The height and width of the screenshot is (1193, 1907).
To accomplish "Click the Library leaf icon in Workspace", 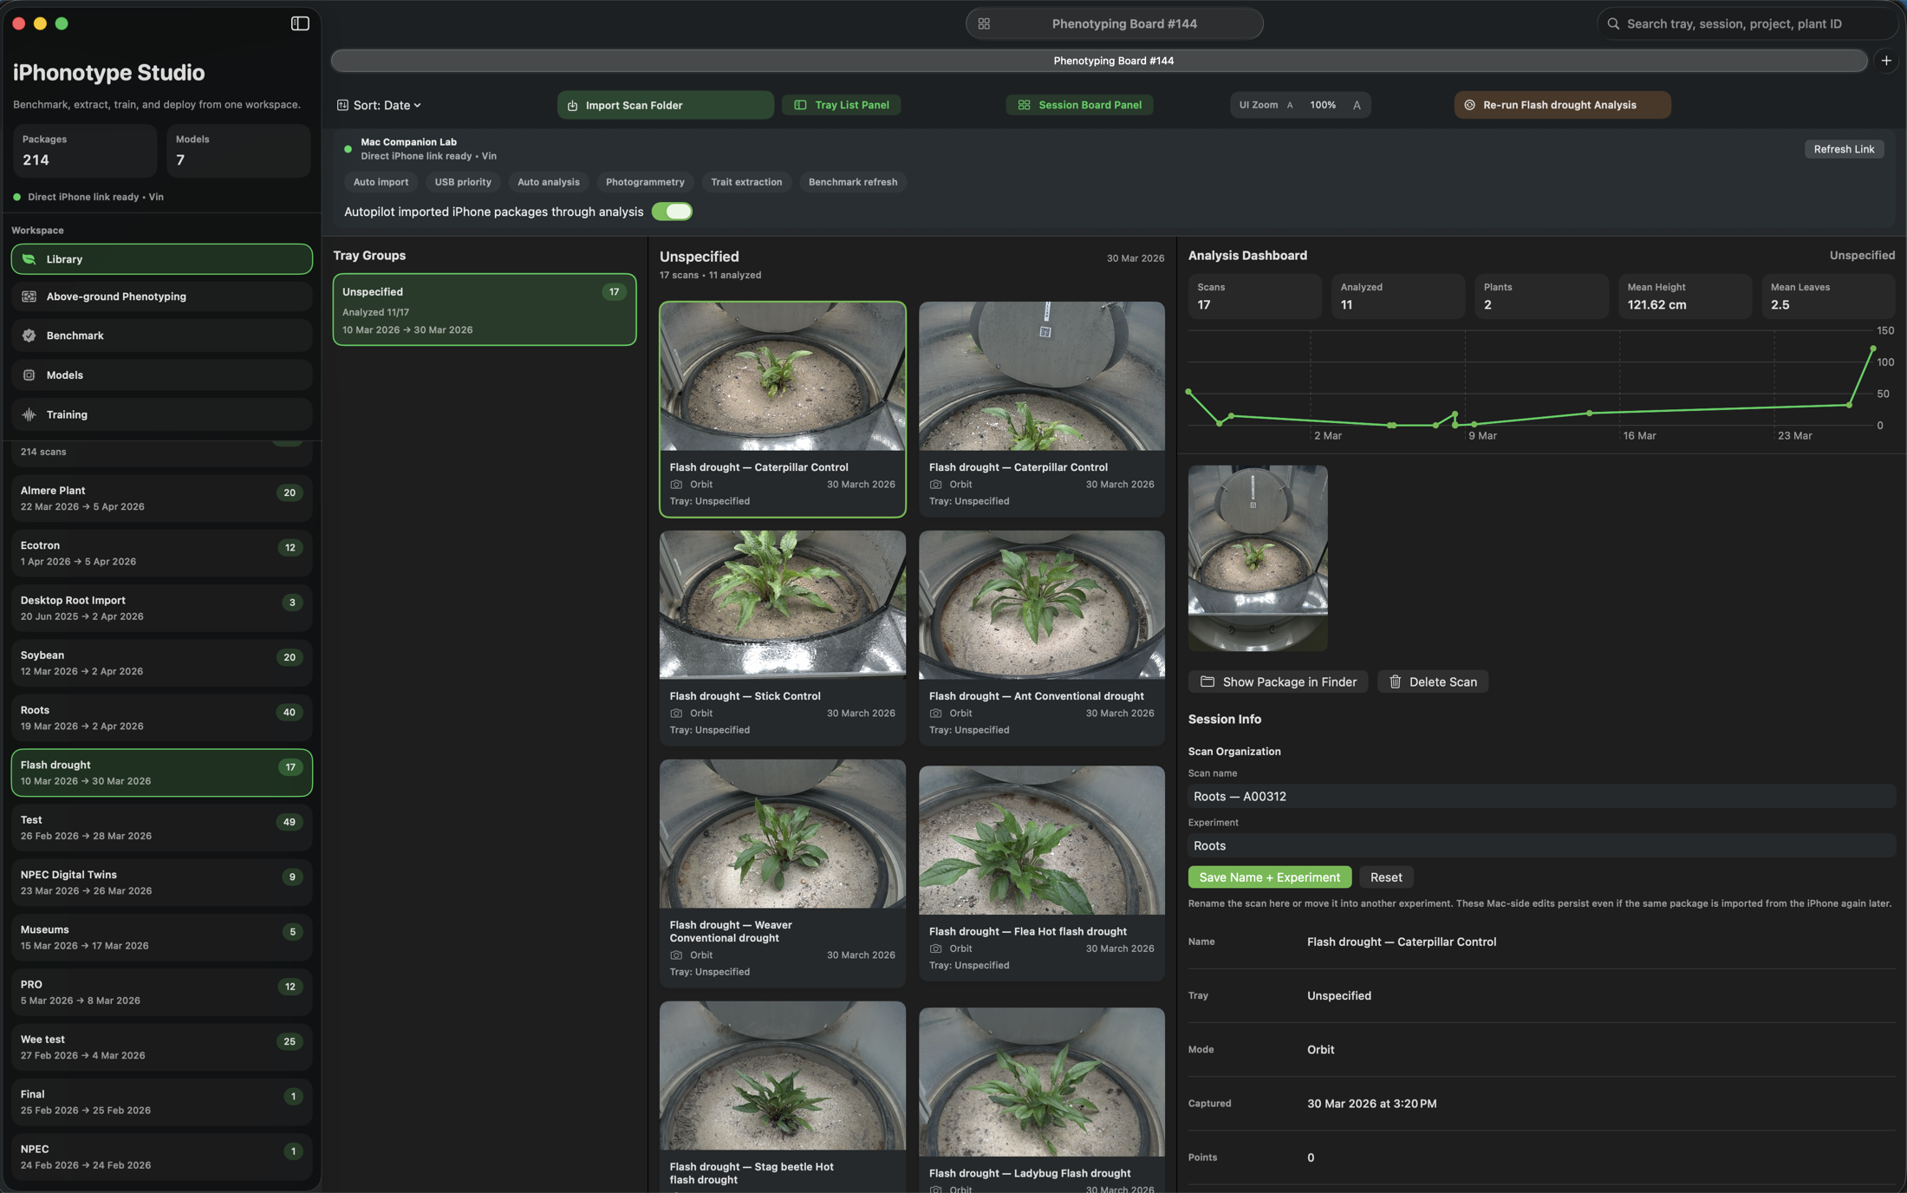I will pos(29,259).
